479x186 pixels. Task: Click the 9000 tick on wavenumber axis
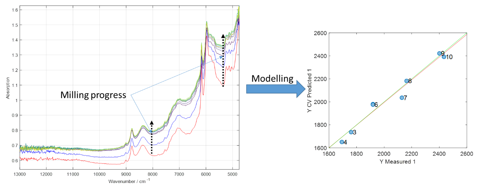(x=126, y=174)
